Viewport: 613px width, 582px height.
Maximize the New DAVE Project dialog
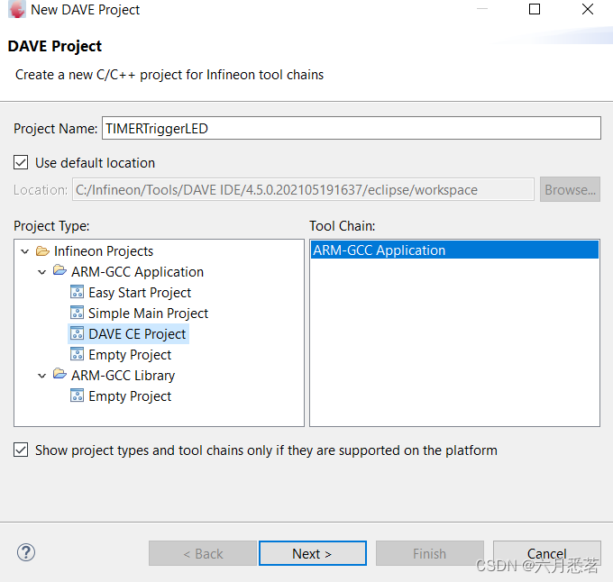535,9
